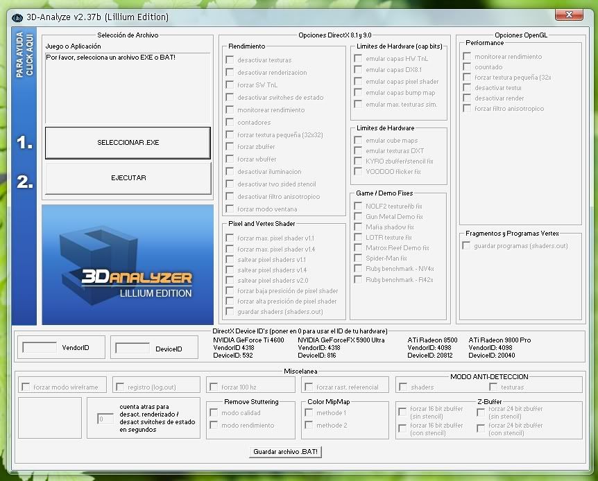Toggle Spider-Man fix checkbox

point(358,258)
